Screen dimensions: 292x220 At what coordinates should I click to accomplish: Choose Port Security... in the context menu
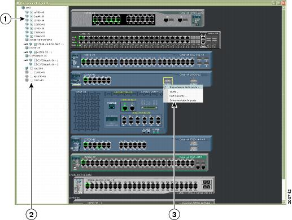177,96
